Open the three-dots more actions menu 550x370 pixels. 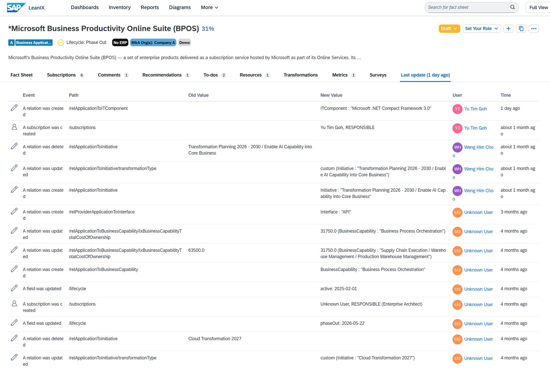click(534, 29)
